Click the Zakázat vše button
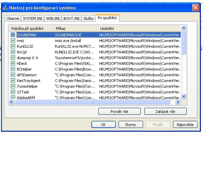This screenshot has height=172, width=215. click(x=165, y=112)
